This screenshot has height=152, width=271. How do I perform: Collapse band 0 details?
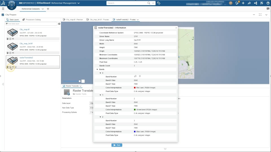coord(100,73)
